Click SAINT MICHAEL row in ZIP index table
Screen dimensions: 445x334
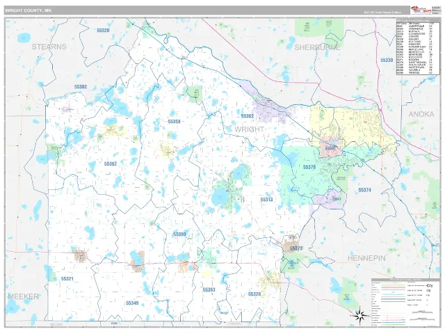418,62
